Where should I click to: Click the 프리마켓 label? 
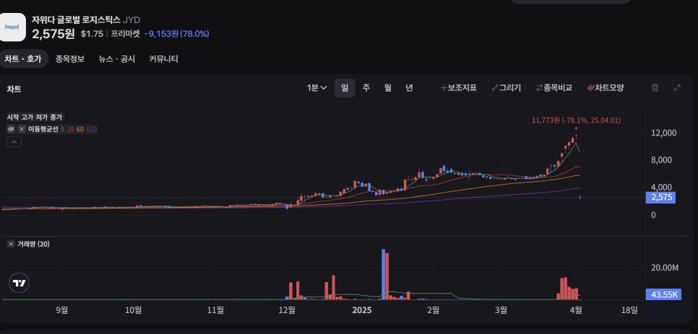[x=125, y=34]
